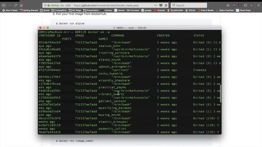Open the Firefox hamburger menu
This screenshot has height=147, width=262.
coord(258,5)
